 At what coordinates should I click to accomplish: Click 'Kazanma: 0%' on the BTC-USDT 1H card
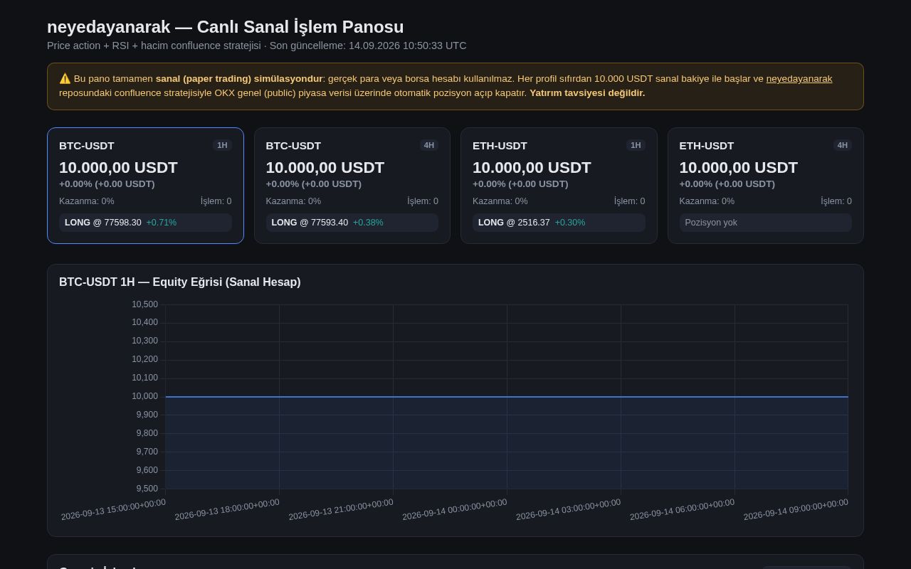click(x=87, y=201)
